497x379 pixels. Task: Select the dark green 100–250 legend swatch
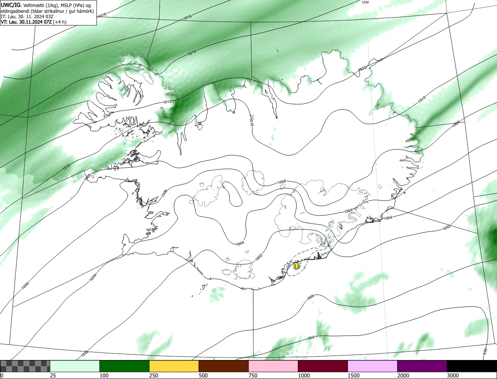pyautogui.click(x=125, y=366)
